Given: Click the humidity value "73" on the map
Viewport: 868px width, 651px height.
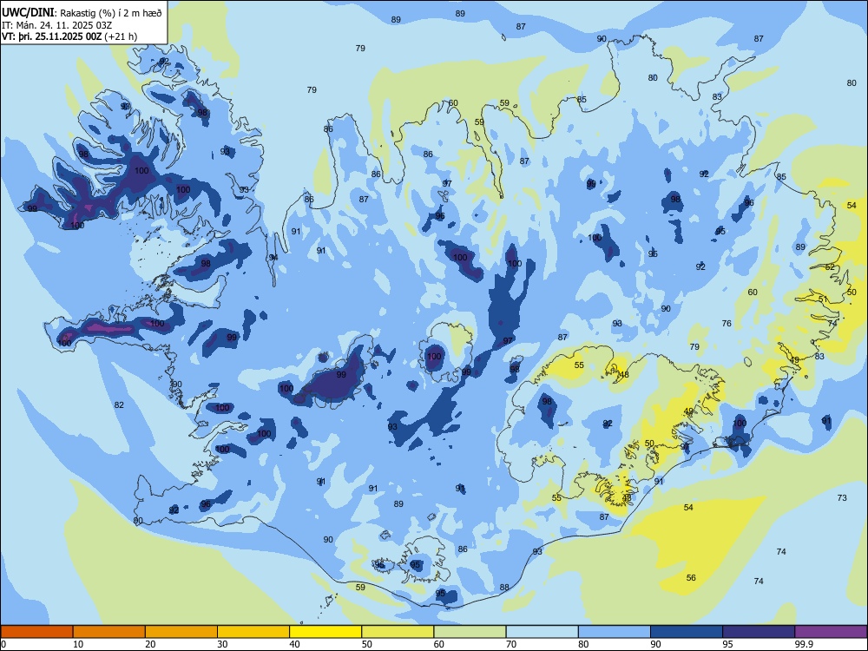Looking at the screenshot, I should pos(842,498).
